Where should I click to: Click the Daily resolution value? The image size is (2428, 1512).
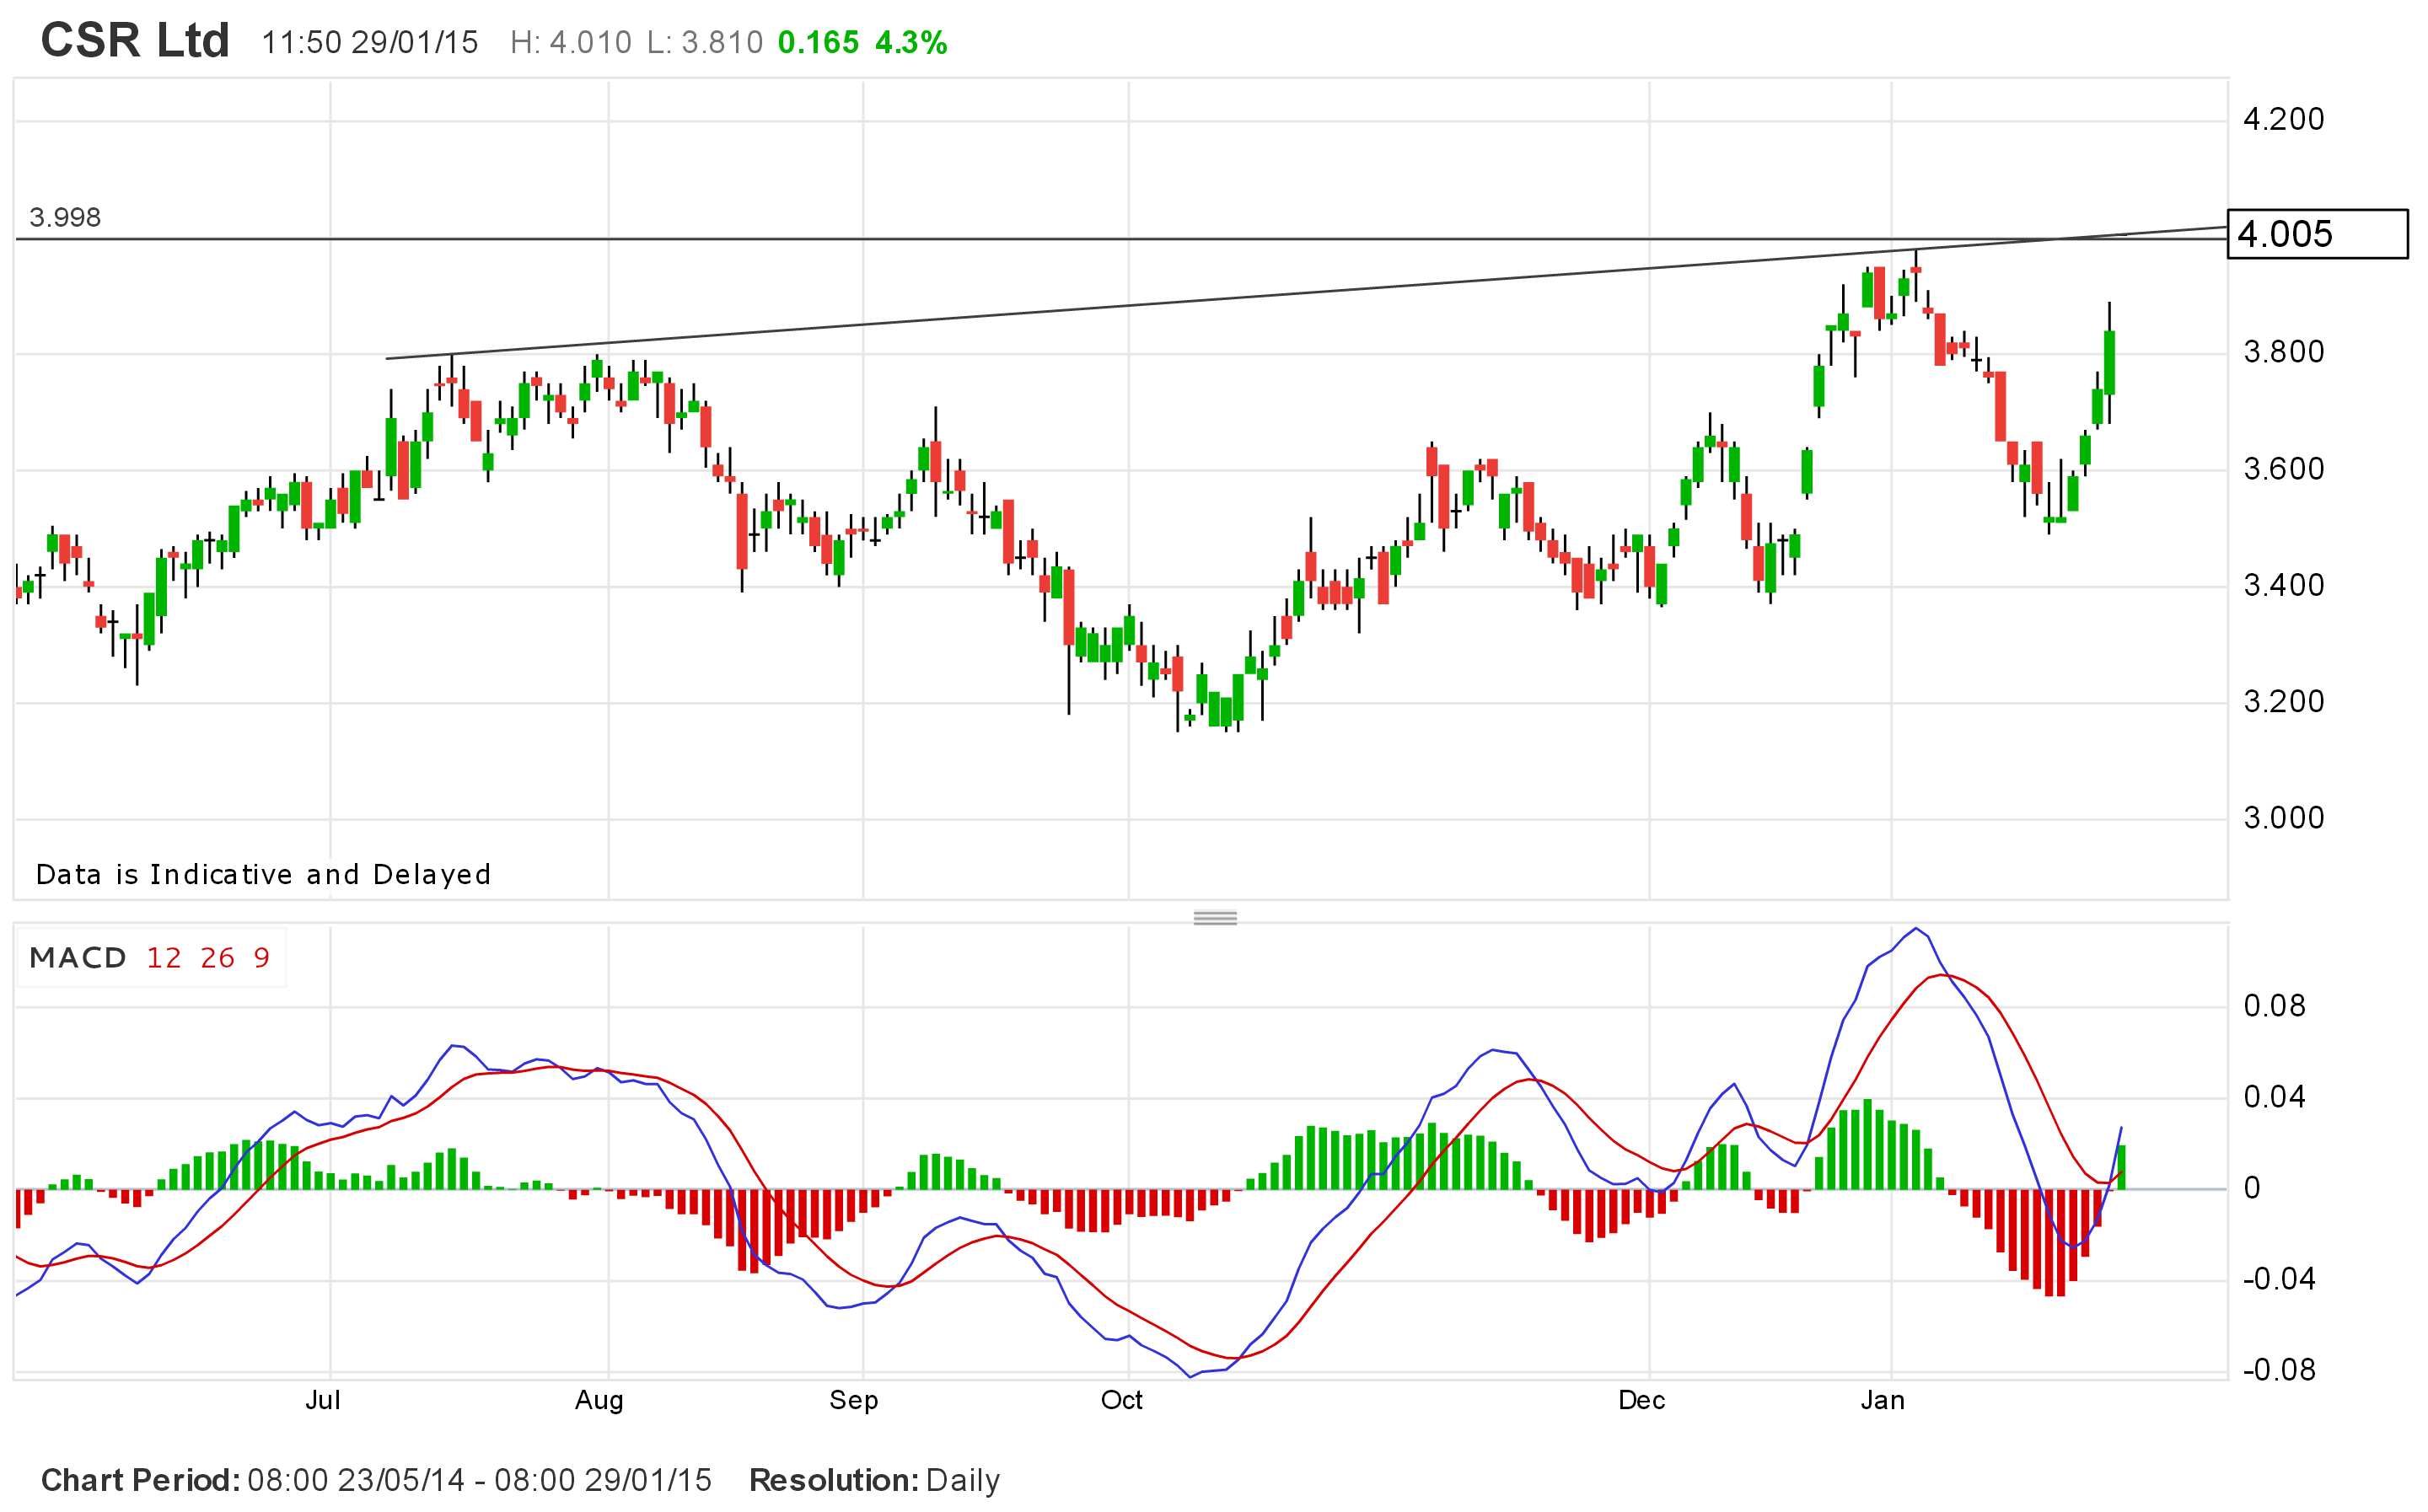(963, 1480)
